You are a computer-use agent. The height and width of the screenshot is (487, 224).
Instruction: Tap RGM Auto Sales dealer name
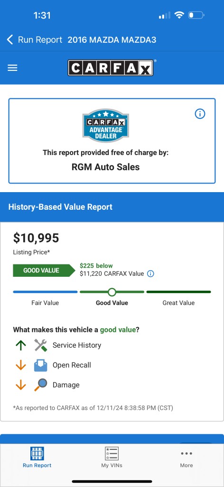[x=106, y=167]
